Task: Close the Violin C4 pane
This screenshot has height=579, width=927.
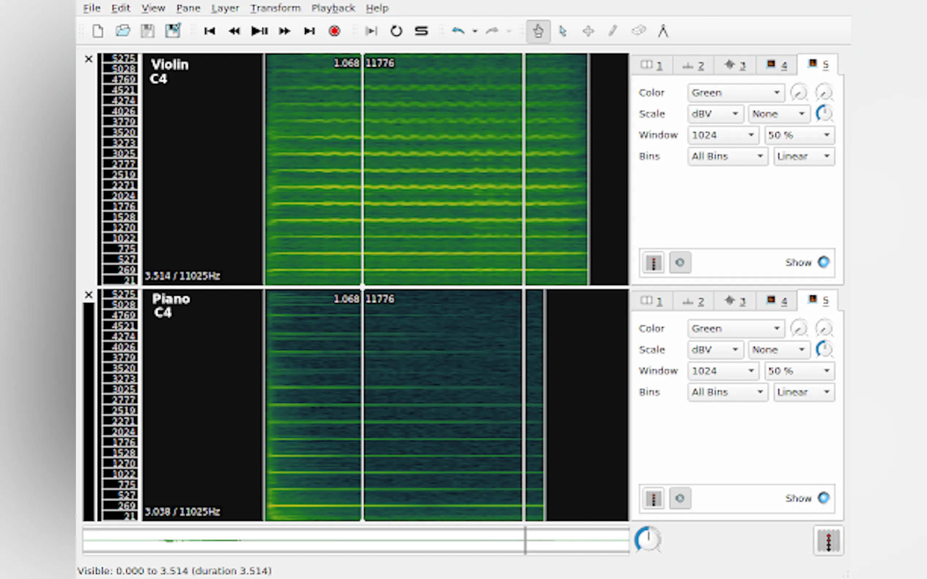Action: pyautogui.click(x=89, y=59)
